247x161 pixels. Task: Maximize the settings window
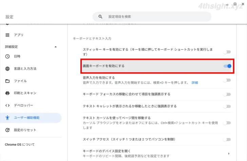click(235, 4)
